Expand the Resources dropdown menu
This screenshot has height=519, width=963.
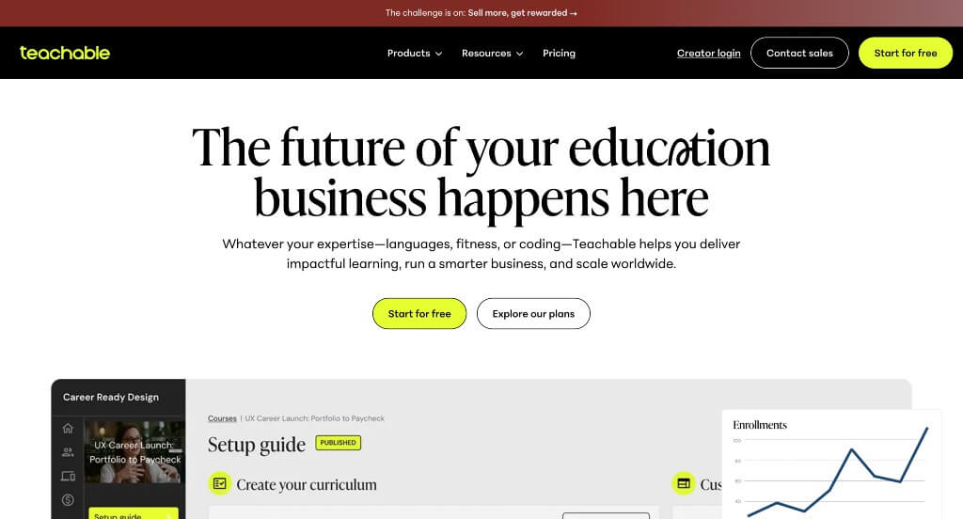(x=492, y=54)
